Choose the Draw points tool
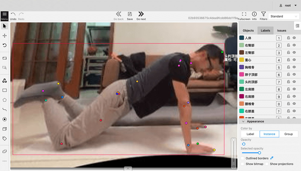 pos(5,119)
